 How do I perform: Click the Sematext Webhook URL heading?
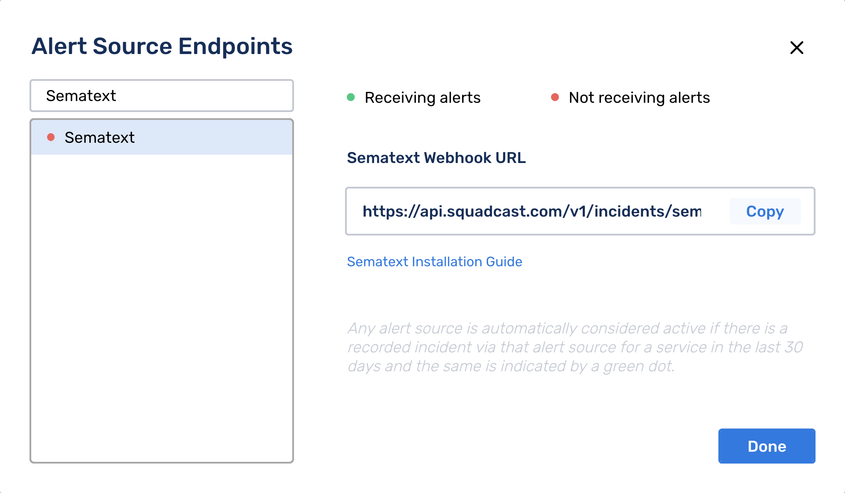[x=436, y=158]
